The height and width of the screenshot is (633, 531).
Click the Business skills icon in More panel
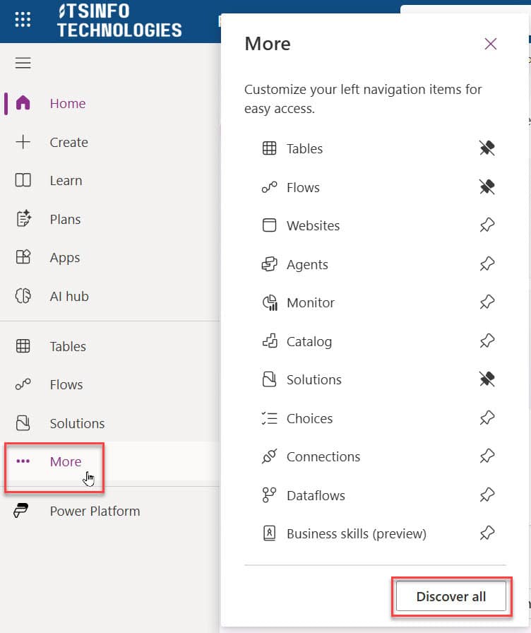click(x=269, y=533)
